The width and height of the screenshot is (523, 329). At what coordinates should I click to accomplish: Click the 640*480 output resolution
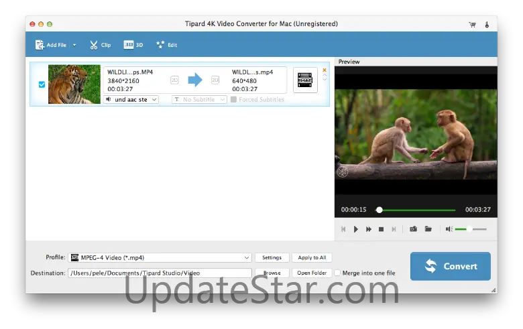coord(244,80)
